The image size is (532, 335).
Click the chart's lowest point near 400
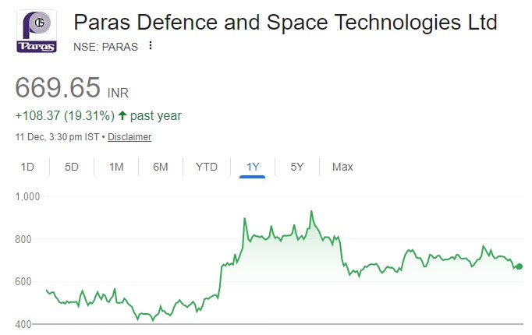(x=153, y=319)
